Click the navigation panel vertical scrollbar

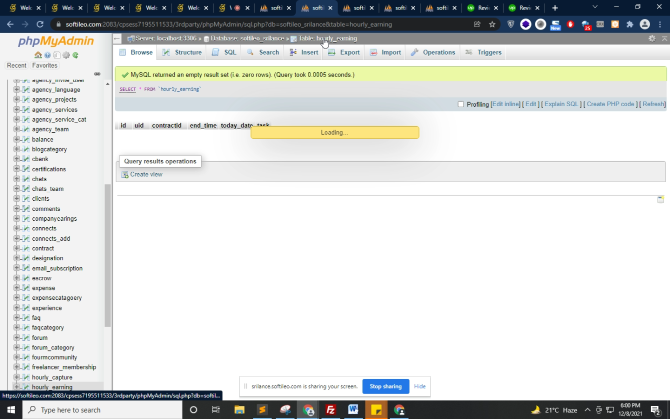(107, 255)
